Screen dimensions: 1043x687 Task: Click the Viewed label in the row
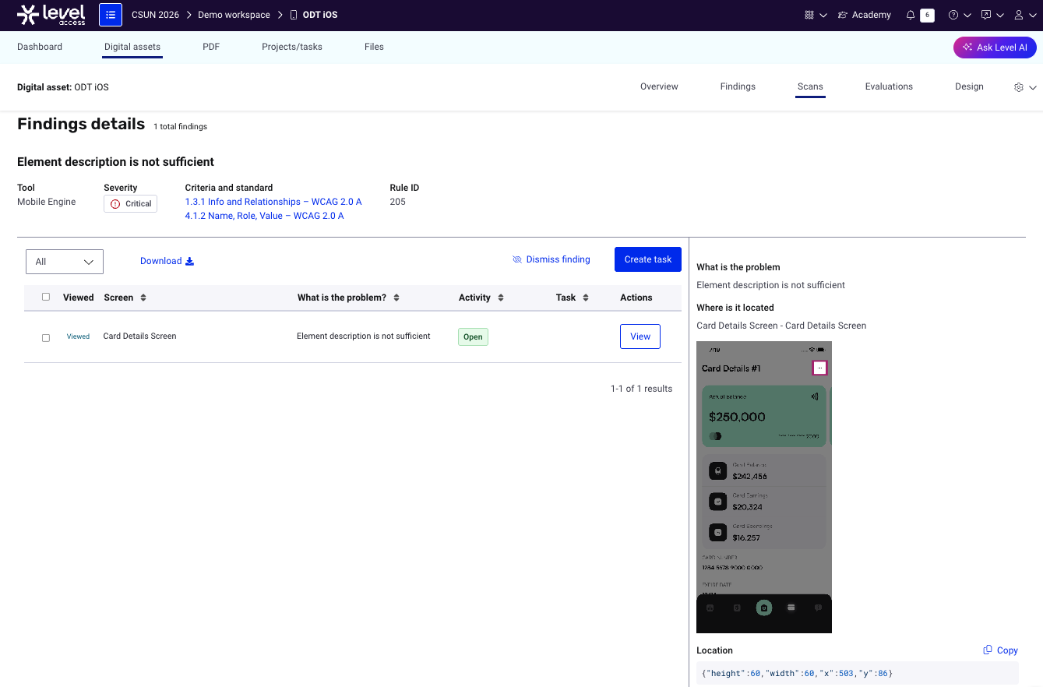[78, 336]
